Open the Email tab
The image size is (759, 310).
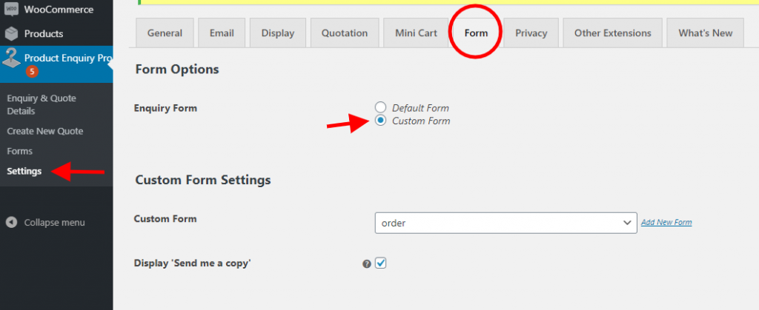pos(222,33)
